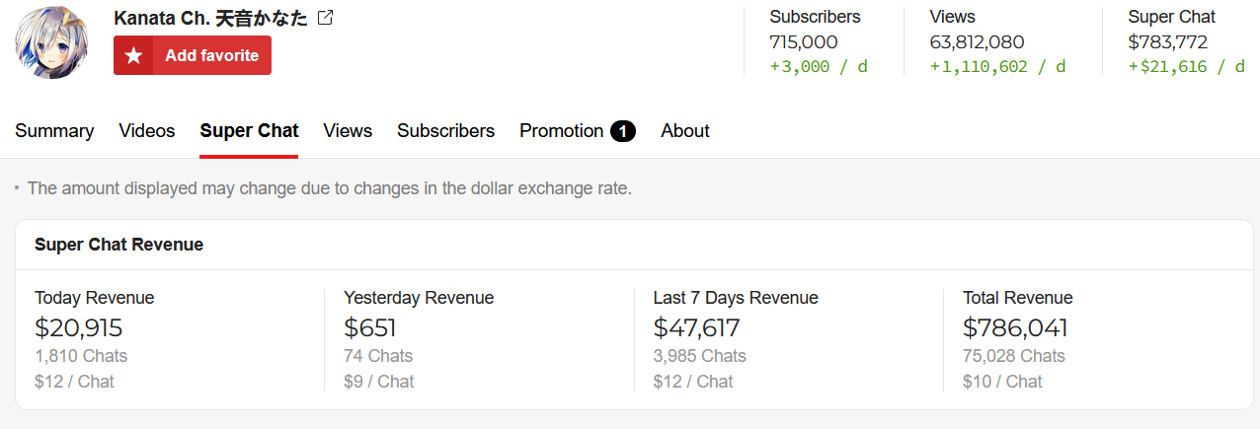Click the Kanata channel avatar image
The width and height of the screenshot is (1260, 429).
click(53, 40)
